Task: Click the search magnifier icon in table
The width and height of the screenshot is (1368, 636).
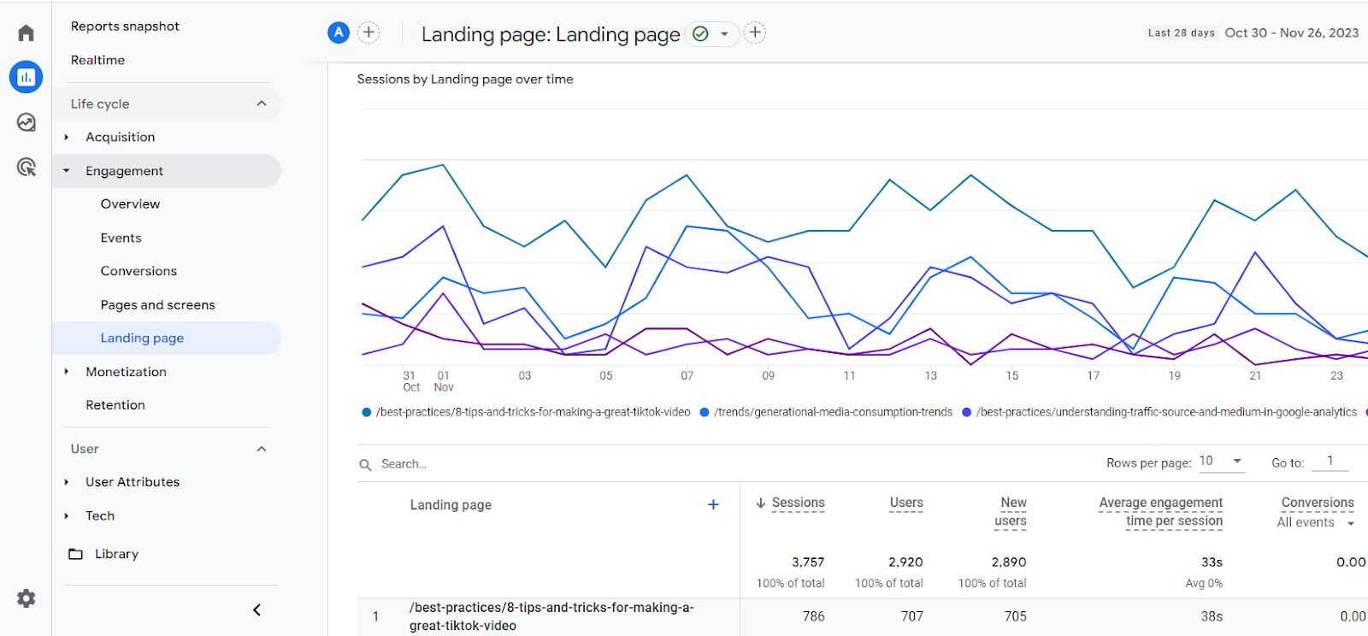Action: pyautogui.click(x=365, y=464)
